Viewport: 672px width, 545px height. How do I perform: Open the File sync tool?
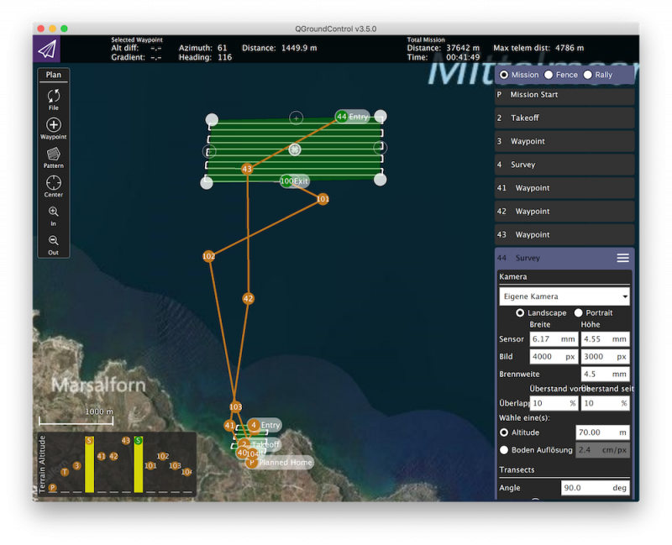[54, 99]
